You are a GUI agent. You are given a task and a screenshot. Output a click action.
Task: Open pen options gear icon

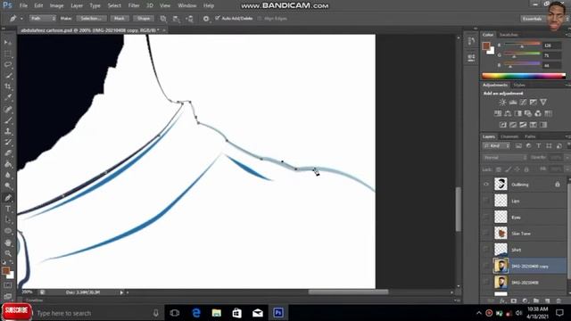click(206, 19)
